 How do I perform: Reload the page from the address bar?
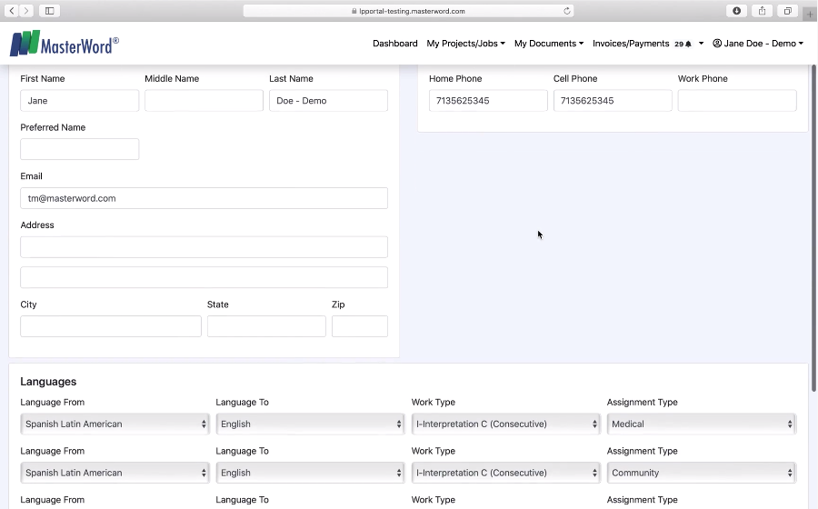pos(567,11)
